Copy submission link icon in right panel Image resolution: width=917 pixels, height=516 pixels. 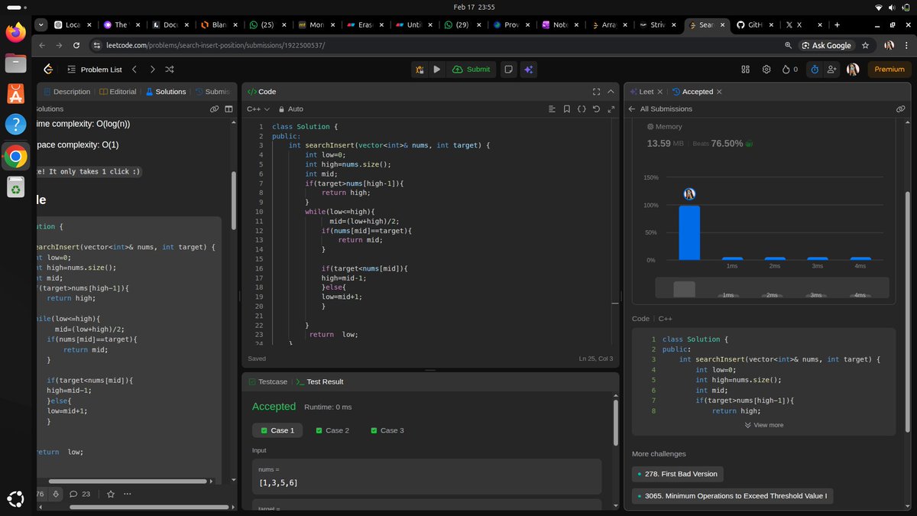point(901,109)
